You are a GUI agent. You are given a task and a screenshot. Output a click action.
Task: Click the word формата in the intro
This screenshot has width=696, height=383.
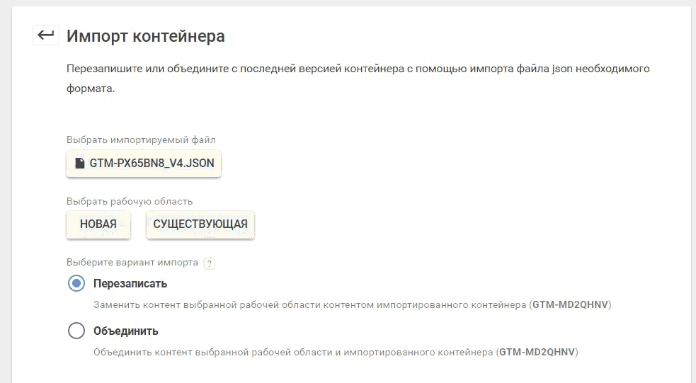91,88
